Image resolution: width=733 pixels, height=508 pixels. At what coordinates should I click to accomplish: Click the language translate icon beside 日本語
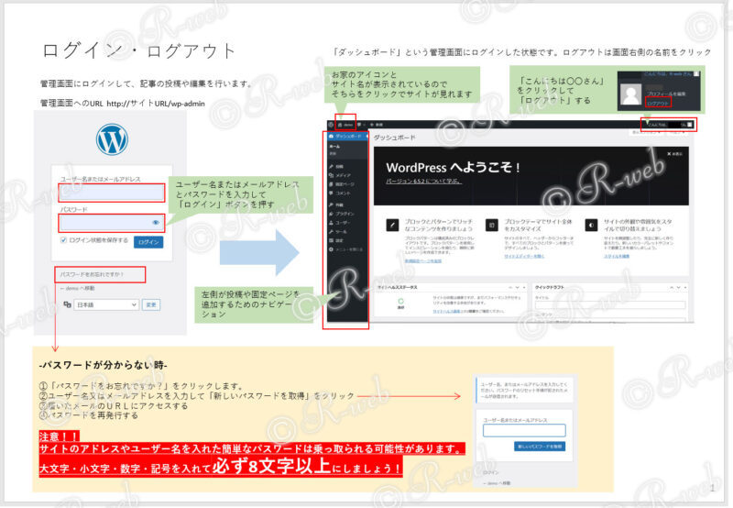point(67,304)
